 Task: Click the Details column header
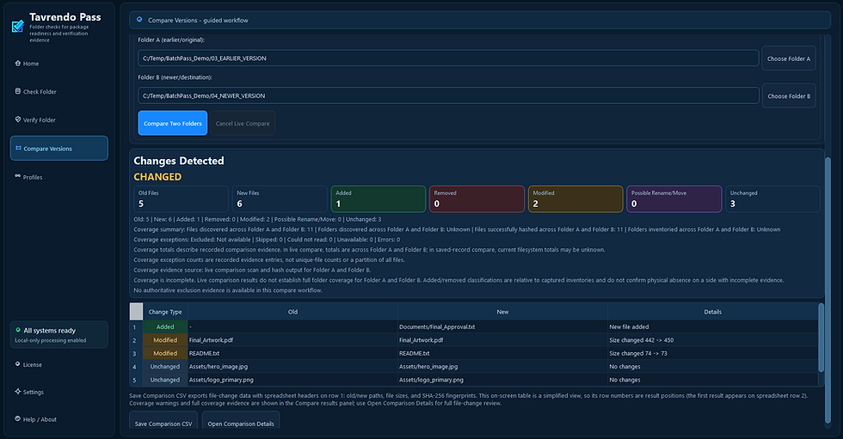pos(713,312)
